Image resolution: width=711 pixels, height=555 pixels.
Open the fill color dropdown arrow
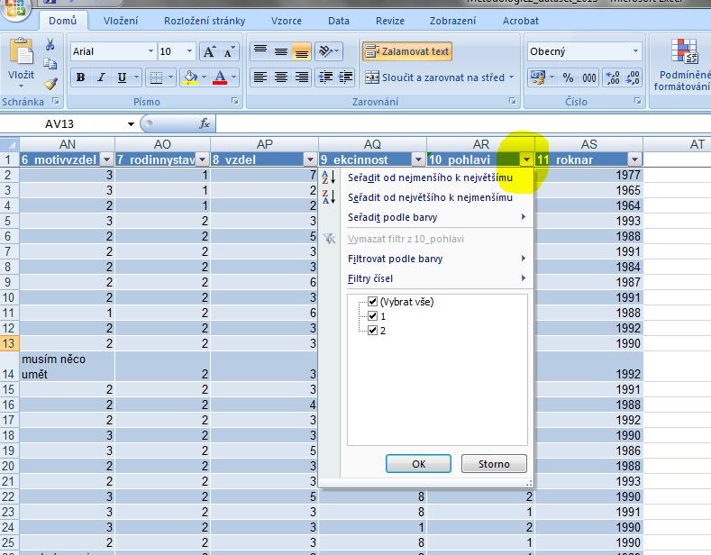point(204,77)
